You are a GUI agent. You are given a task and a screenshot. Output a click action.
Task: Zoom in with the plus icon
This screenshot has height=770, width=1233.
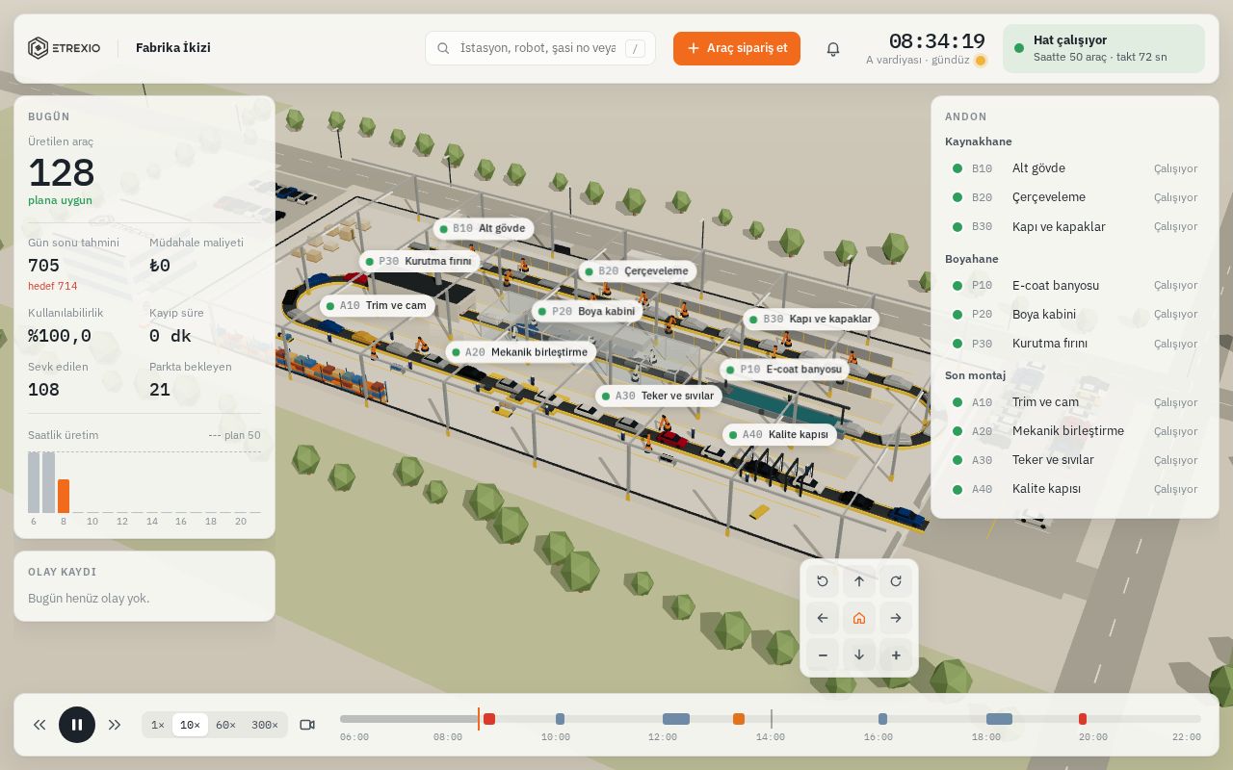pyautogui.click(x=896, y=655)
